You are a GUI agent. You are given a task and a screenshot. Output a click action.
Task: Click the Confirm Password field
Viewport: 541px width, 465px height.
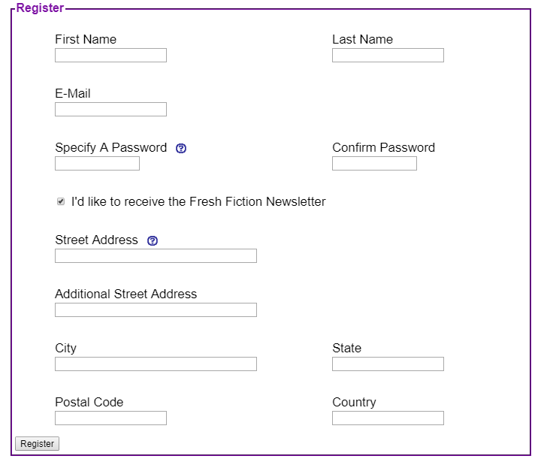[374, 164]
